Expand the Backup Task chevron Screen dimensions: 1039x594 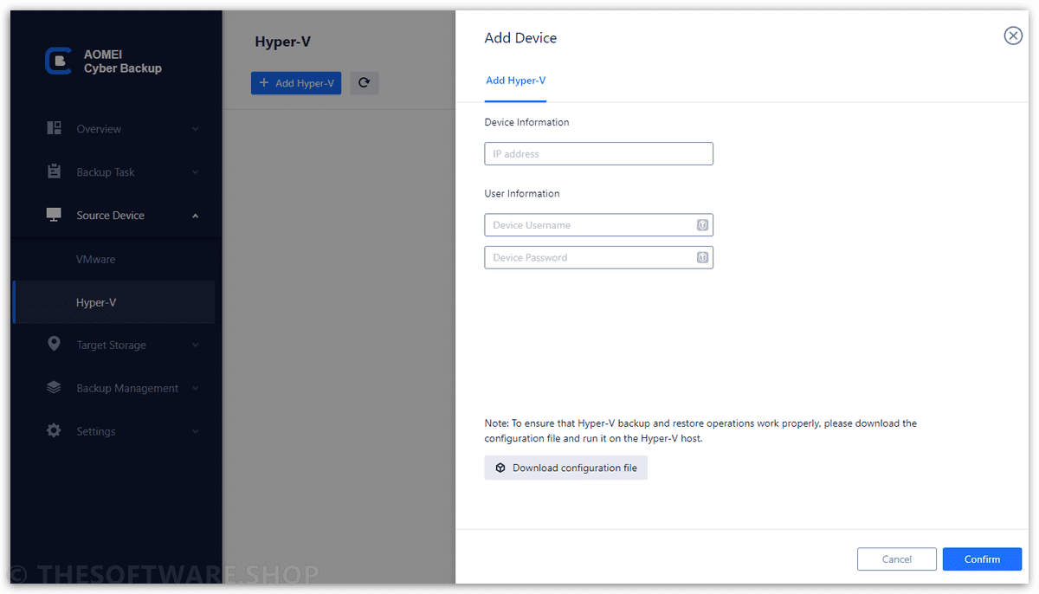(195, 172)
